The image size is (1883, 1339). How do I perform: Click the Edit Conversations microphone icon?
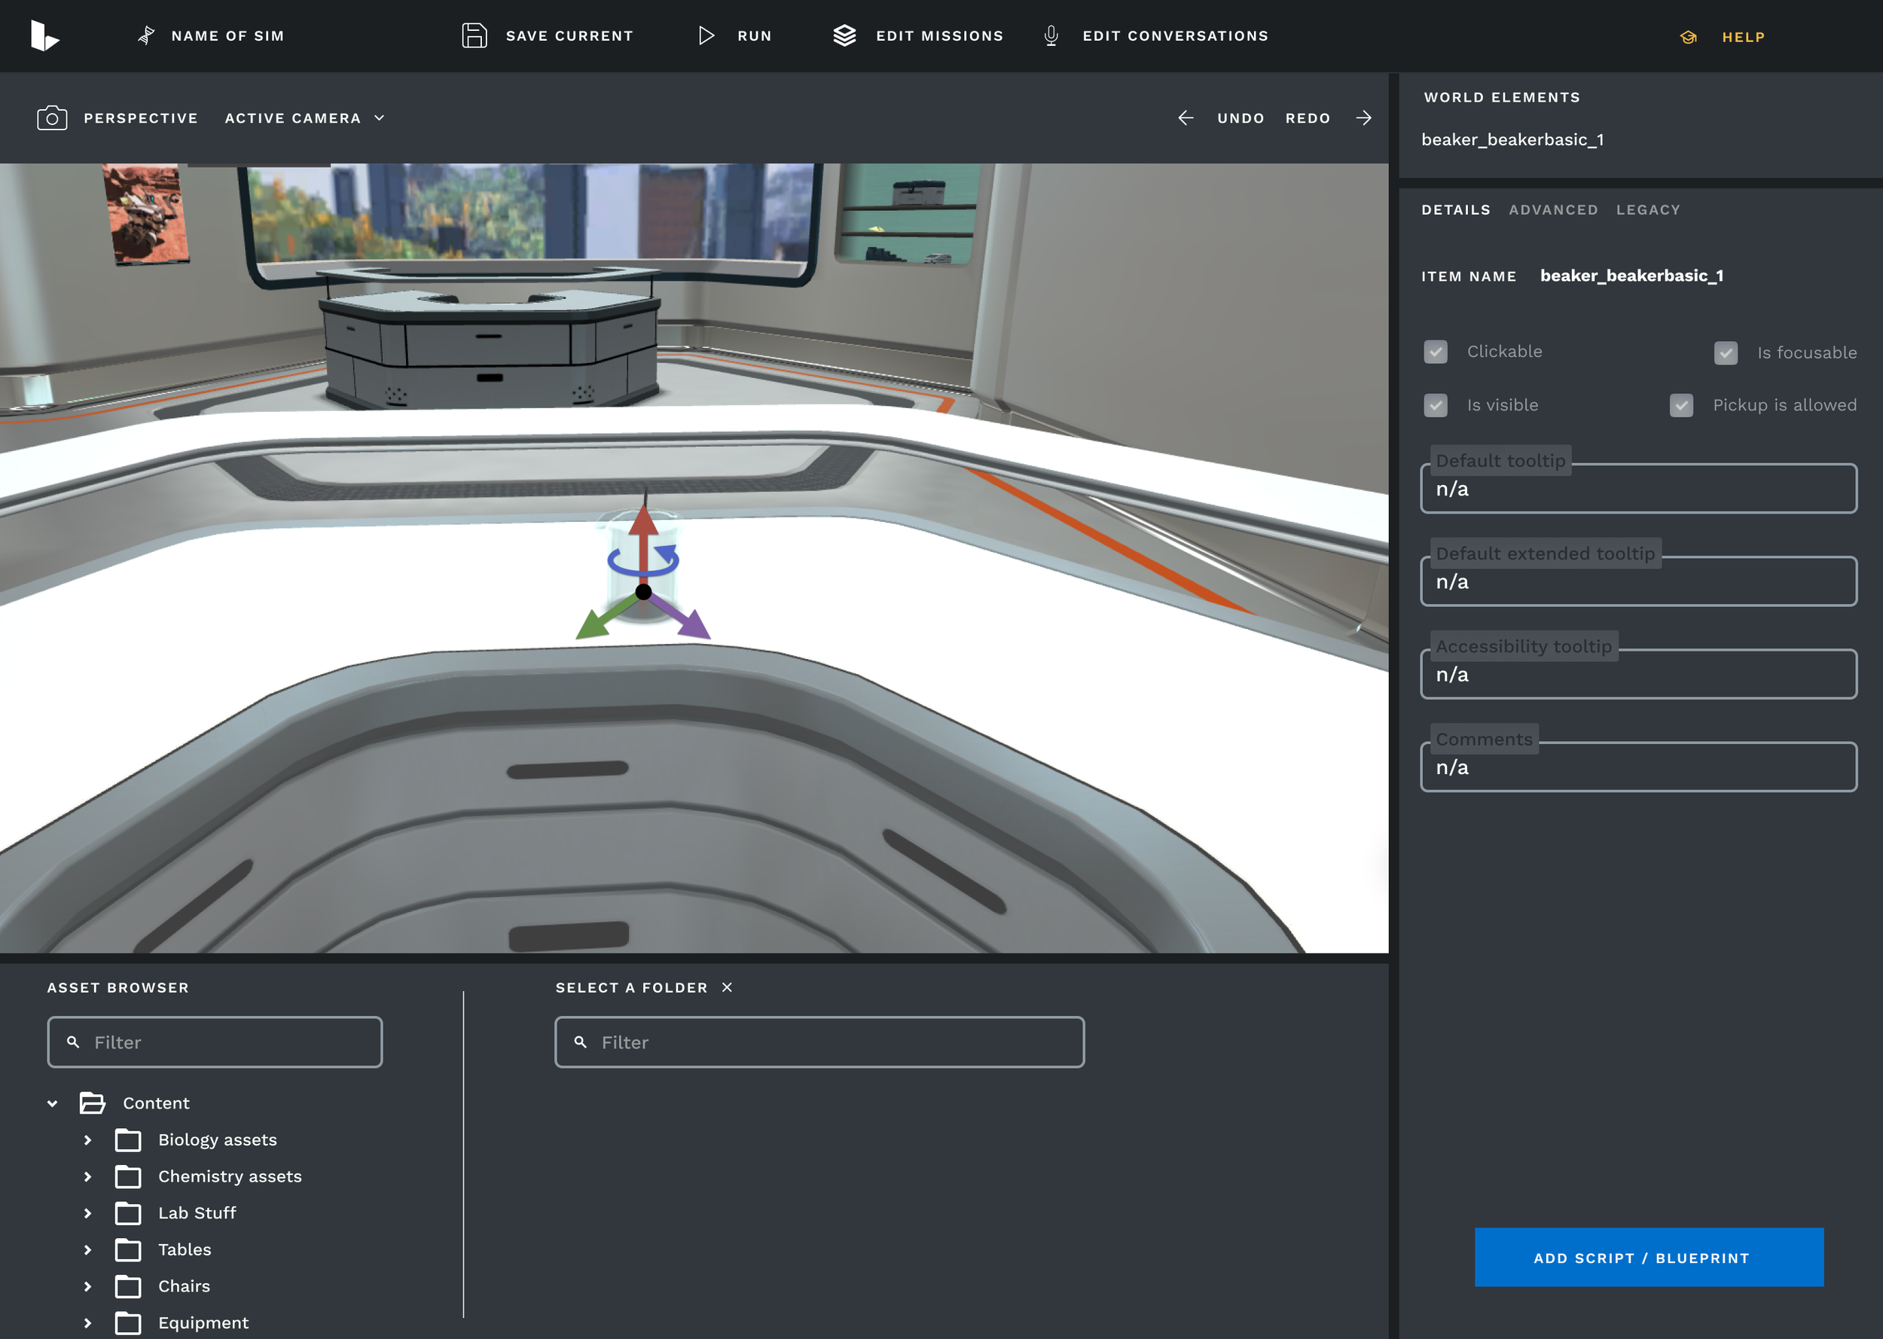(1050, 35)
